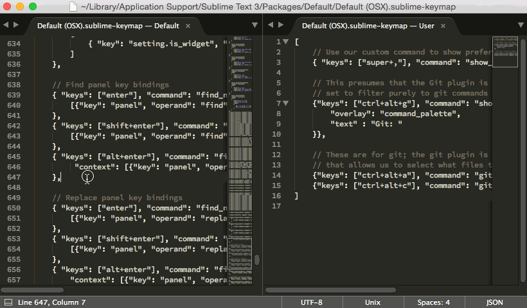Click the "// Find panel key bindings" comment
527x308 pixels.
click(111, 85)
